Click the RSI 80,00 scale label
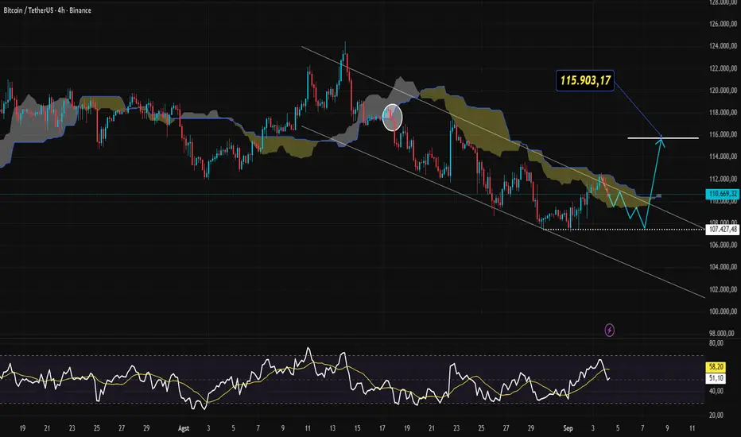Screen dimensions: 741x437 click(716, 343)
